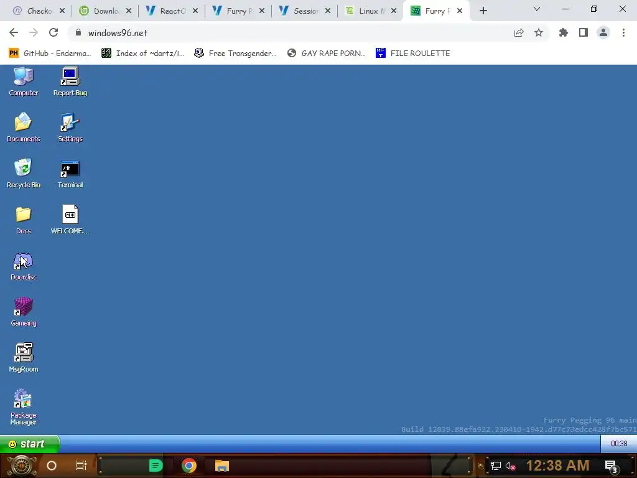
Task: Go back in browser history
Action: [x=14, y=33]
